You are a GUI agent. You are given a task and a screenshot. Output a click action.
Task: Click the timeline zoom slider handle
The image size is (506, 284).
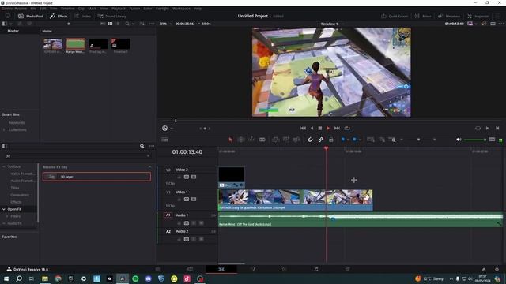tap(418, 140)
